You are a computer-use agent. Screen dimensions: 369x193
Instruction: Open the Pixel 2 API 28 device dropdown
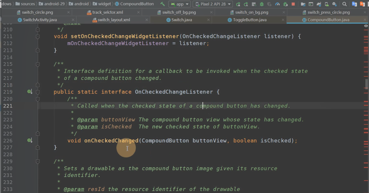click(x=213, y=4)
